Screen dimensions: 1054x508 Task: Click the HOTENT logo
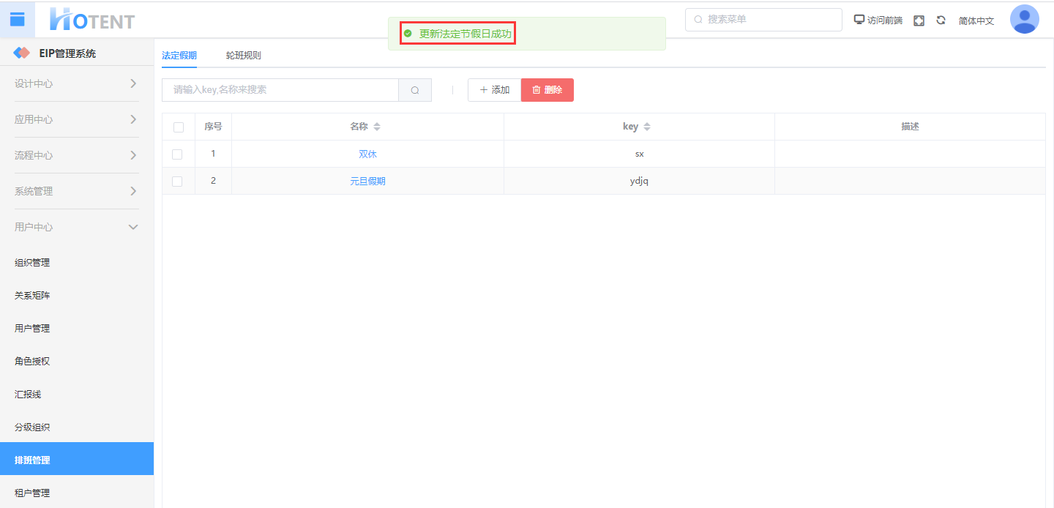click(x=92, y=20)
